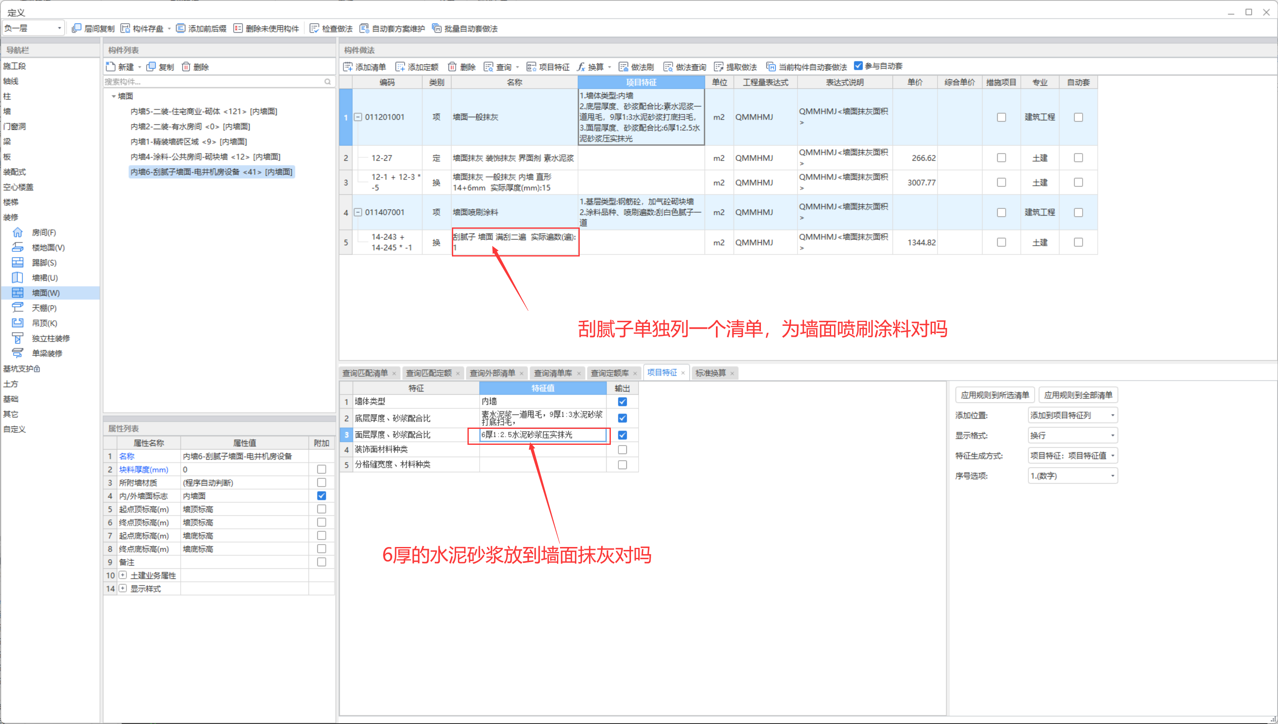The width and height of the screenshot is (1278, 724).
Task: Check 输出 for 分格缝宽度、材料种类
Action: [622, 465]
